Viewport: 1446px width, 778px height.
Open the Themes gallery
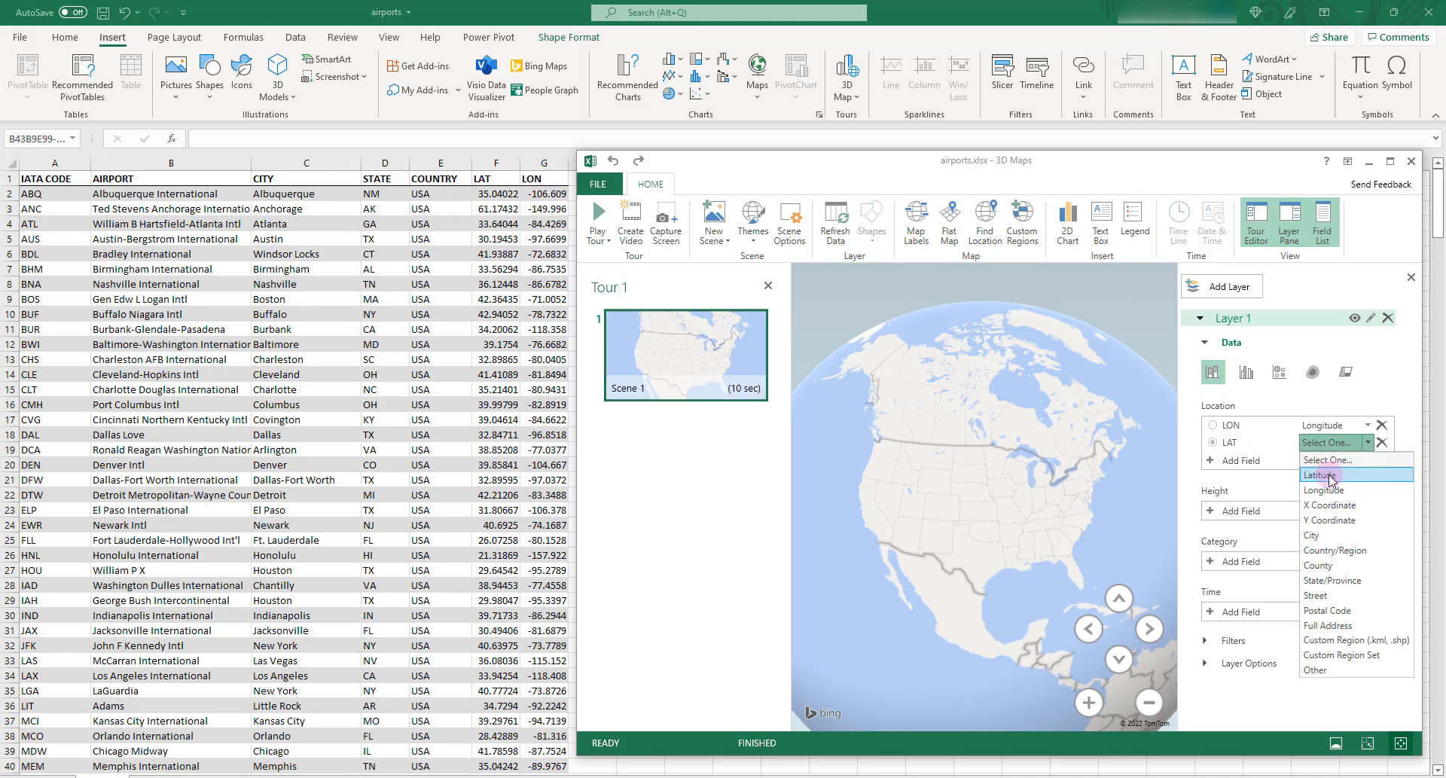(x=753, y=223)
